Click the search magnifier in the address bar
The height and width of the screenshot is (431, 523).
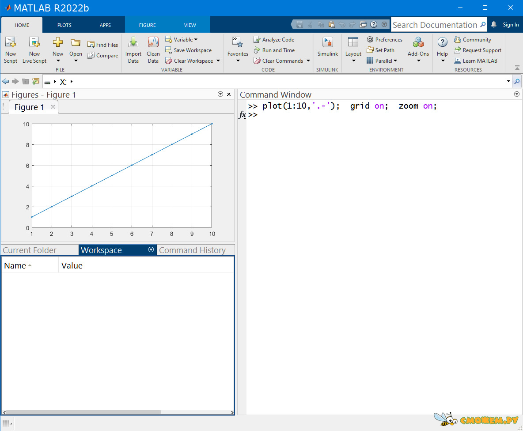(x=517, y=81)
